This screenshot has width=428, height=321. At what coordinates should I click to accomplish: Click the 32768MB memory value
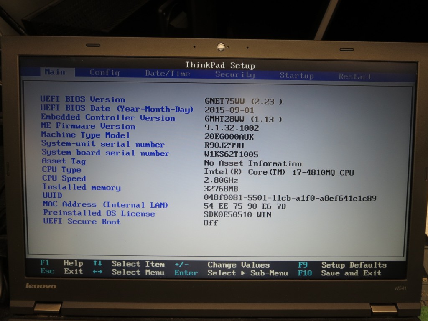click(x=221, y=189)
